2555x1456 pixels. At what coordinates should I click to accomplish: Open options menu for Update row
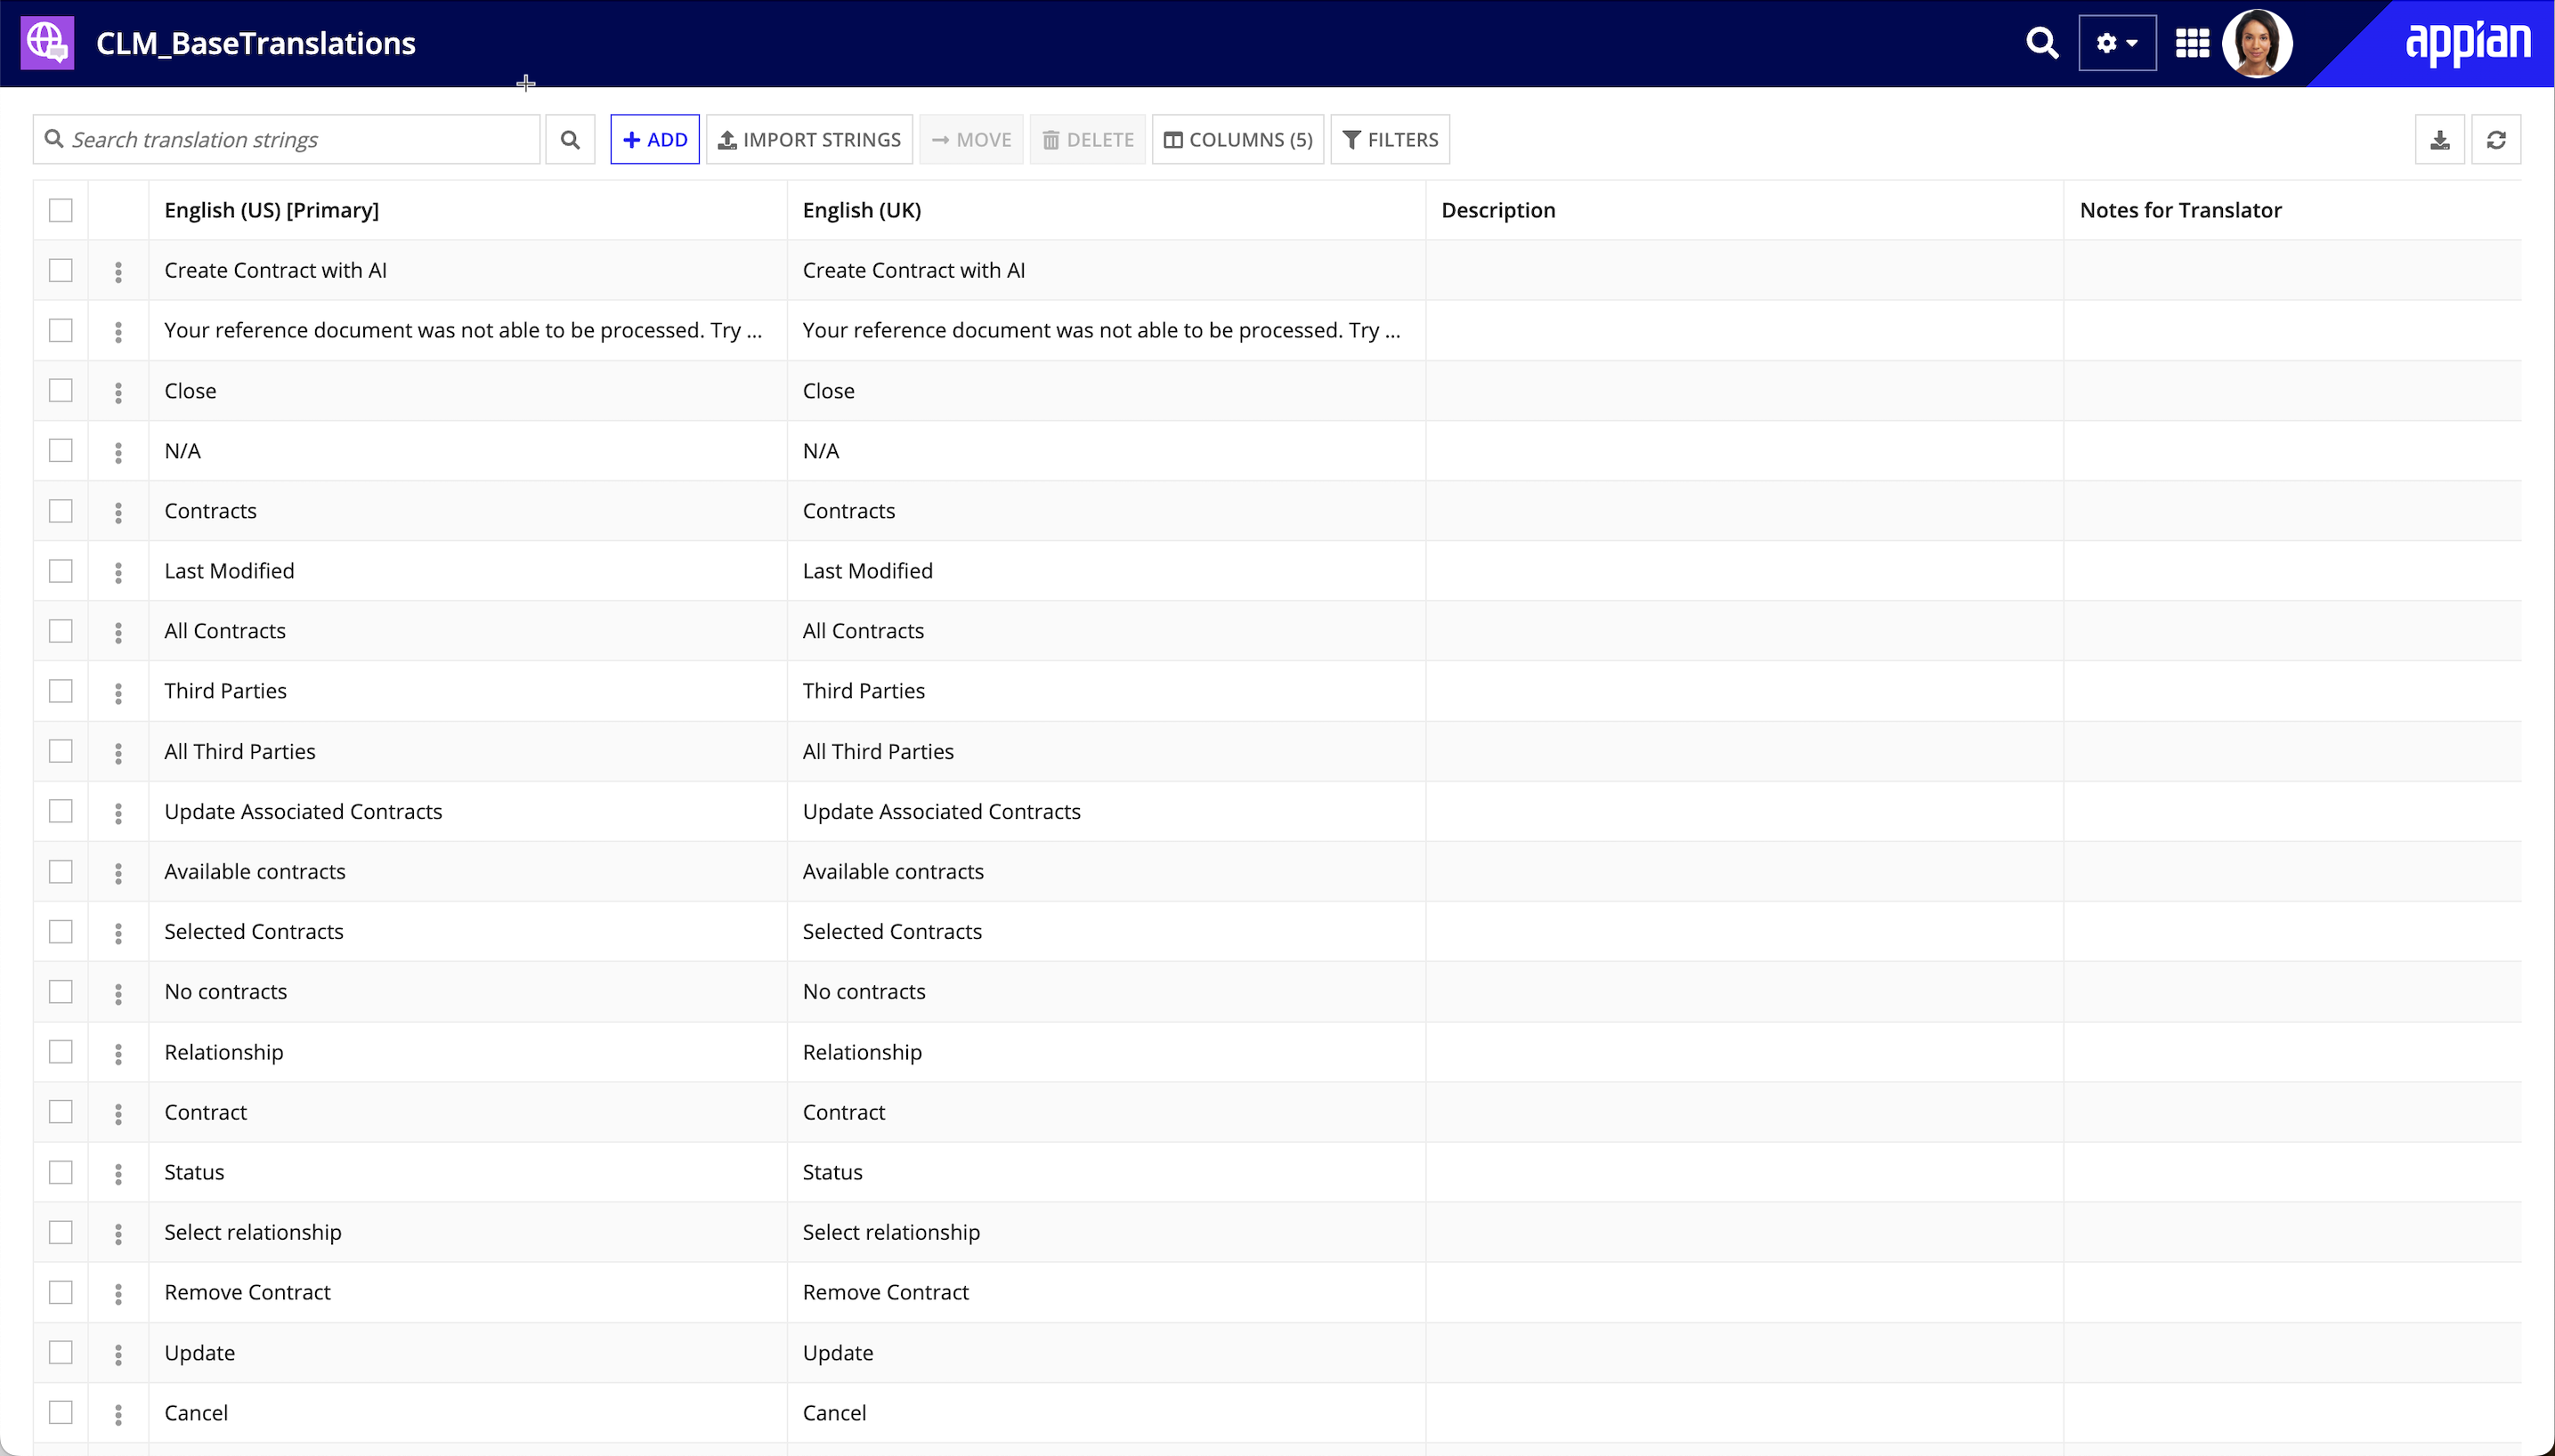pos(118,1355)
